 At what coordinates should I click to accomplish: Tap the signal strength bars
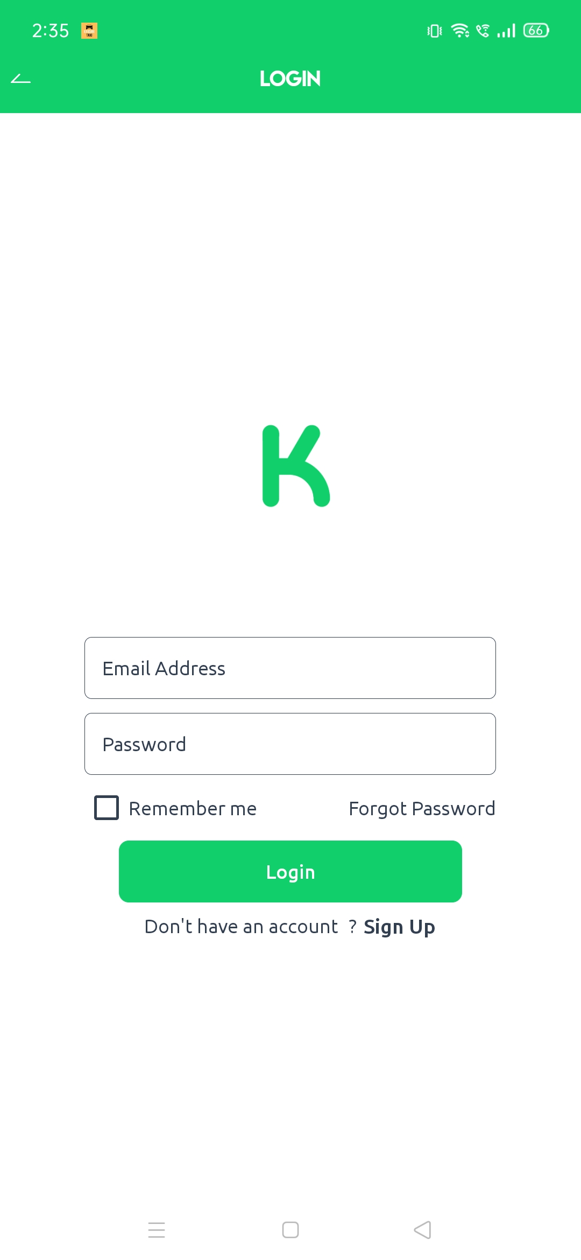tap(506, 31)
